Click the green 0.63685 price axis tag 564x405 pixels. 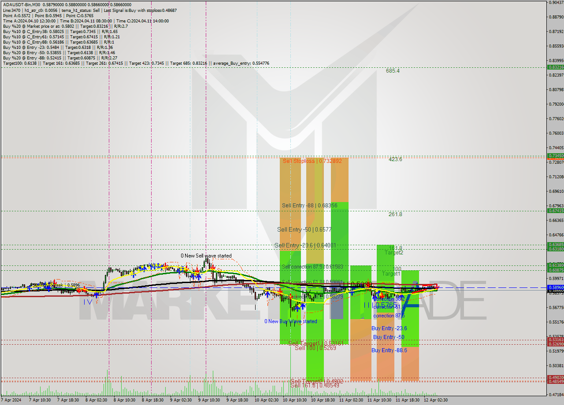[555, 244]
